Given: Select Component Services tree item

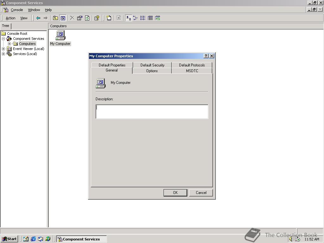Looking at the screenshot, I should point(28,39).
